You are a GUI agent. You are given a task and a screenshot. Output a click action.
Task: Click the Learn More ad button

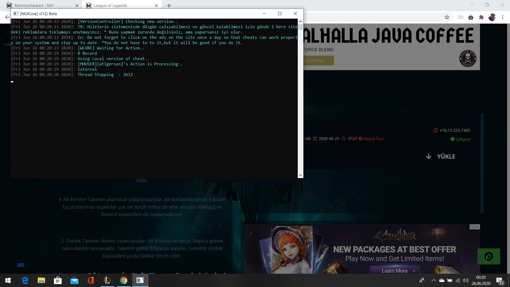point(395,271)
